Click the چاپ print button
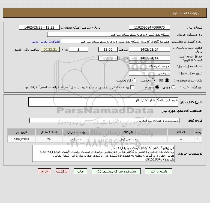210x203 pixels. click(80, 171)
